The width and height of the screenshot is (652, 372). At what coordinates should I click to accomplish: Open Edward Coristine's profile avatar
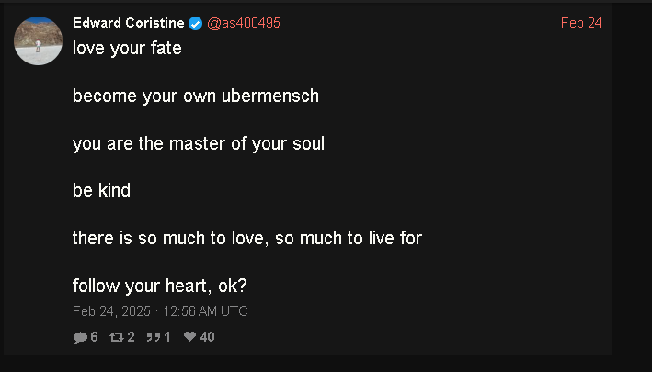[x=39, y=40]
